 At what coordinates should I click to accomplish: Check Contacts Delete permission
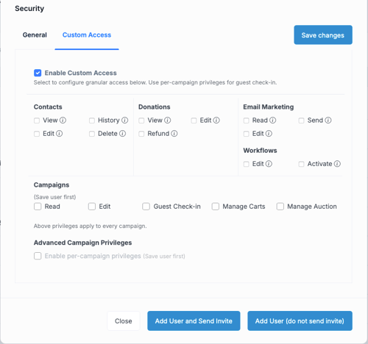click(92, 134)
